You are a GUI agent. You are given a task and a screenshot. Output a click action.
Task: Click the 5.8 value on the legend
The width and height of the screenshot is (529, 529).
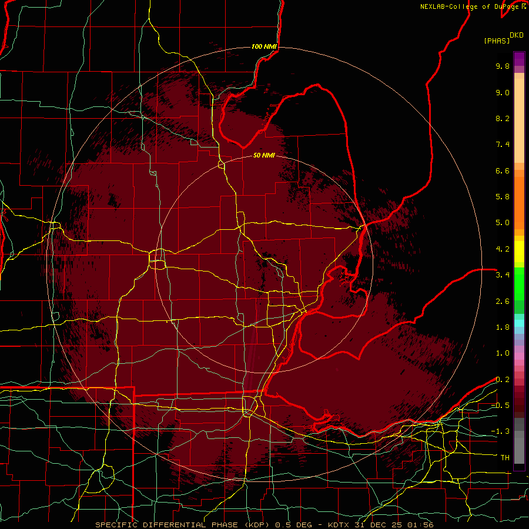[503, 197]
